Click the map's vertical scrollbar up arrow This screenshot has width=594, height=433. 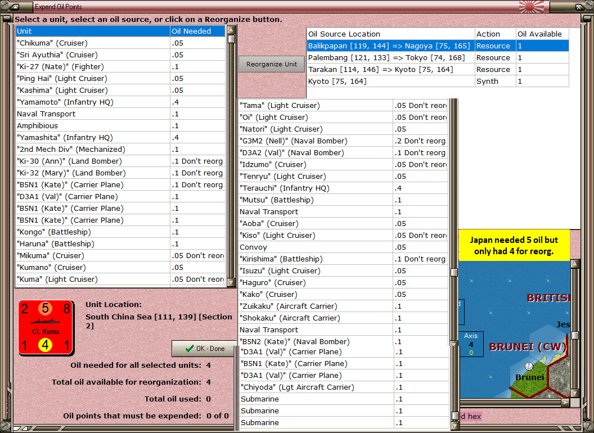tap(575, 264)
